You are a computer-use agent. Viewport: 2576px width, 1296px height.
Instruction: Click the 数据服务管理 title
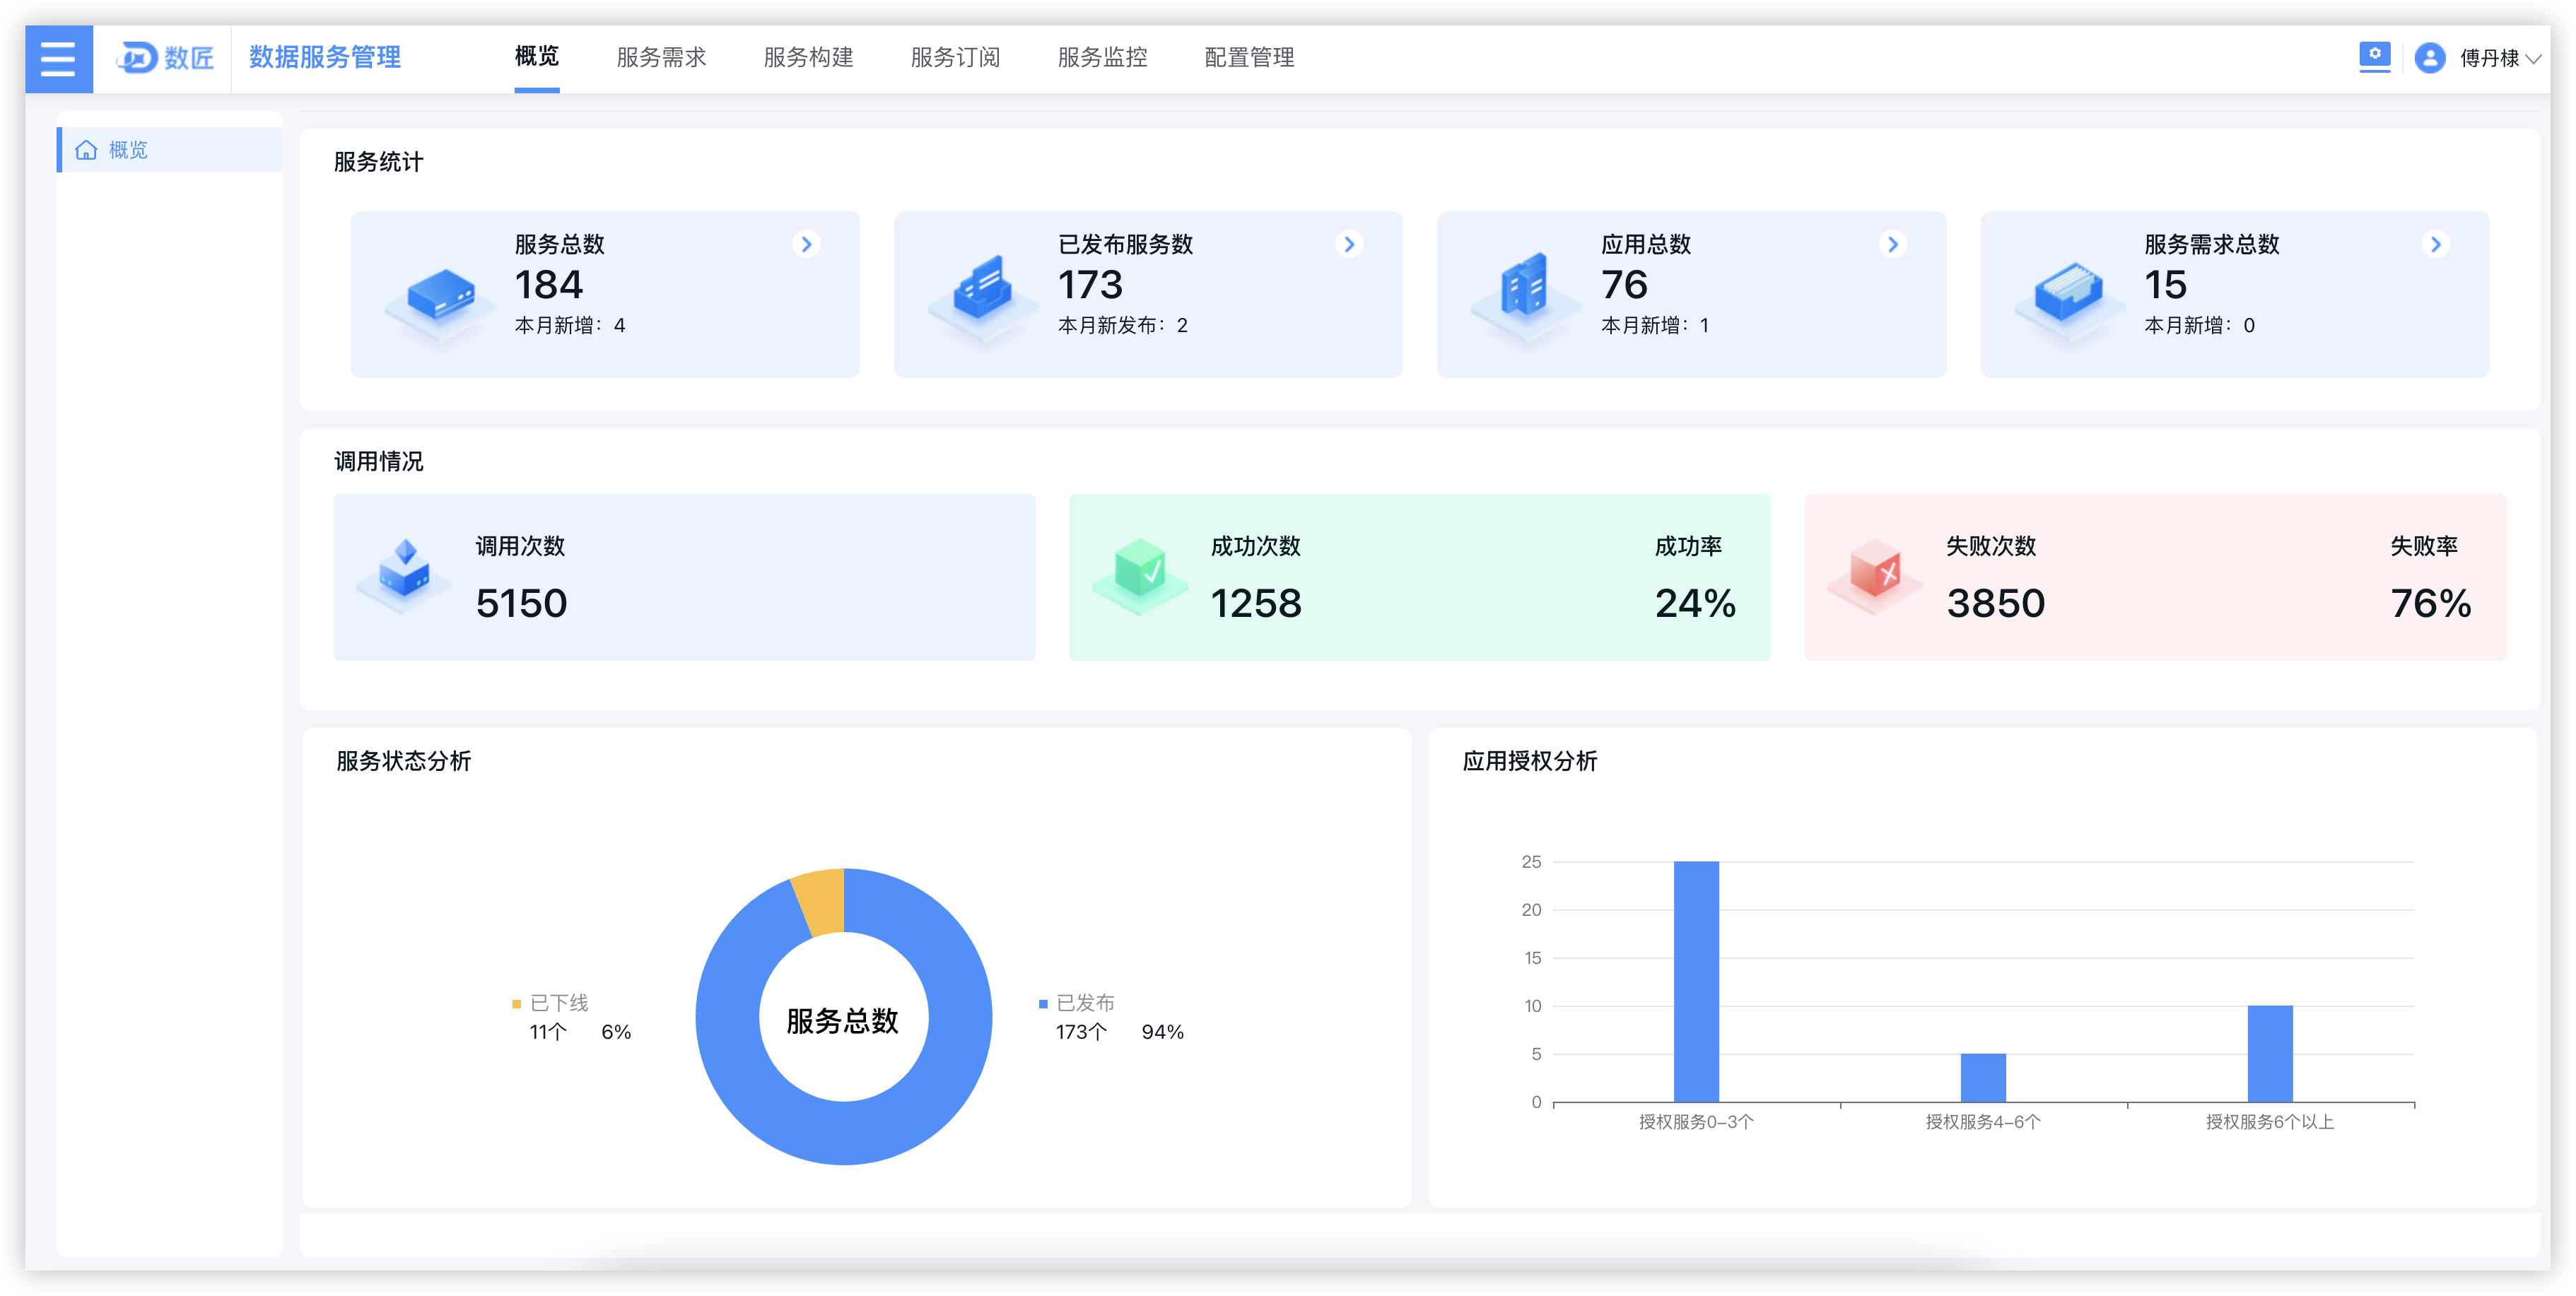pos(325,57)
